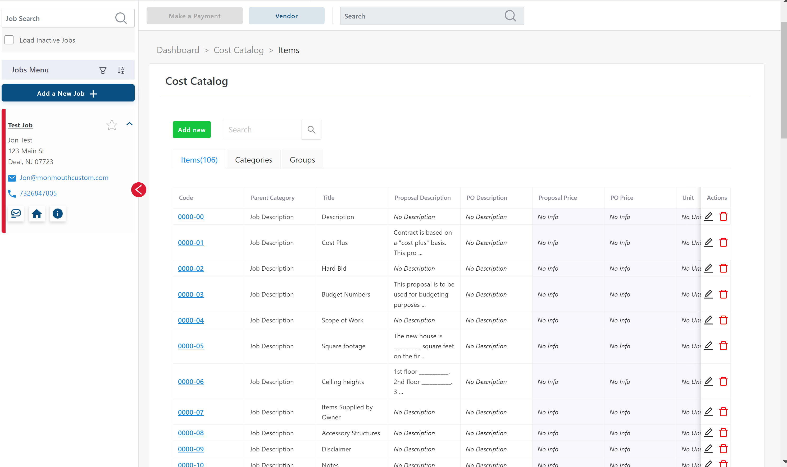Collapse the sidebar using the red arrow button
Screen dimensions: 787x467
click(x=139, y=190)
